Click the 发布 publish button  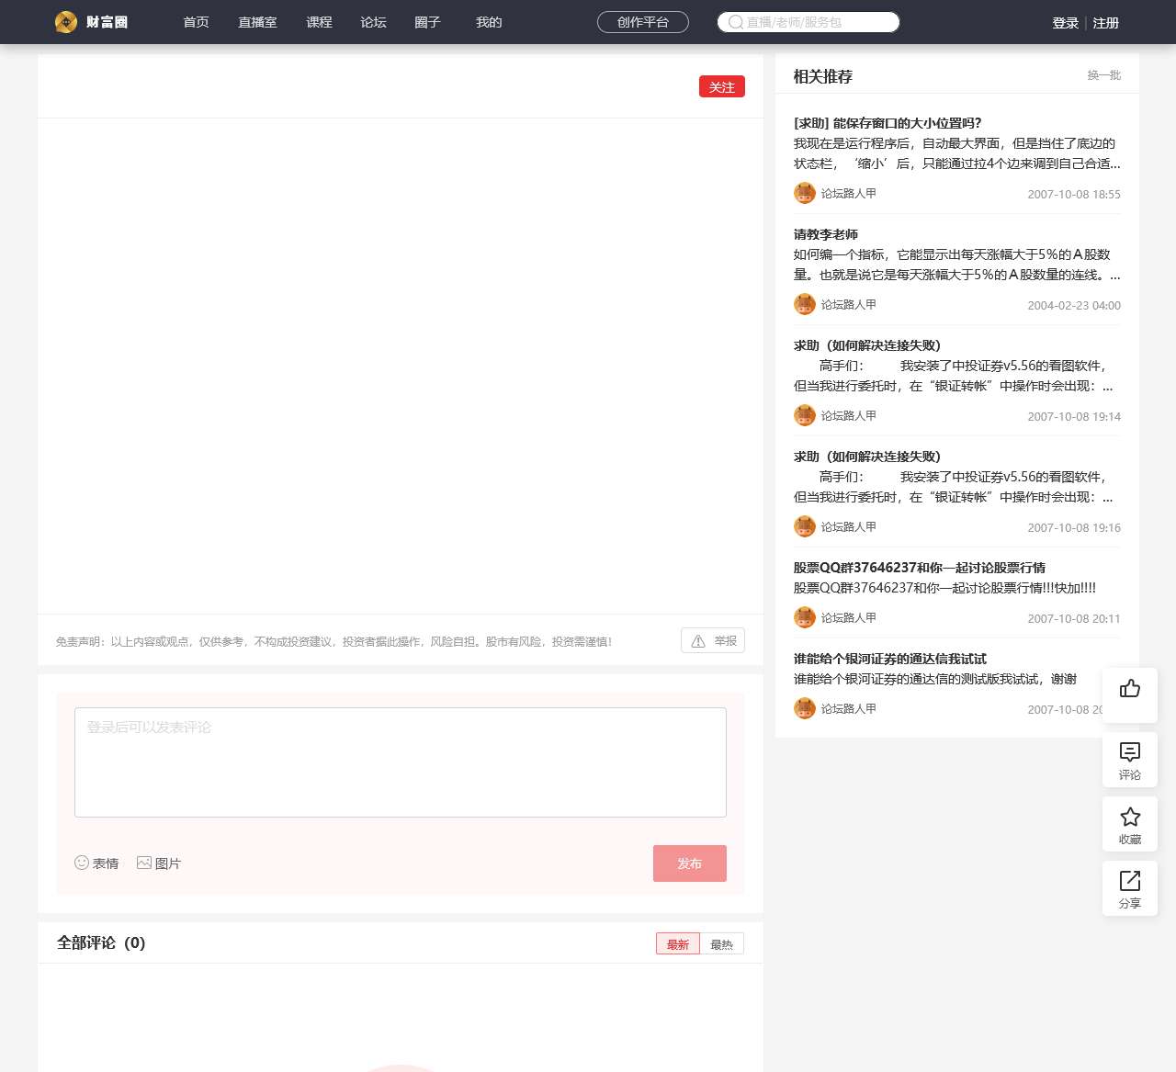pyautogui.click(x=690, y=863)
